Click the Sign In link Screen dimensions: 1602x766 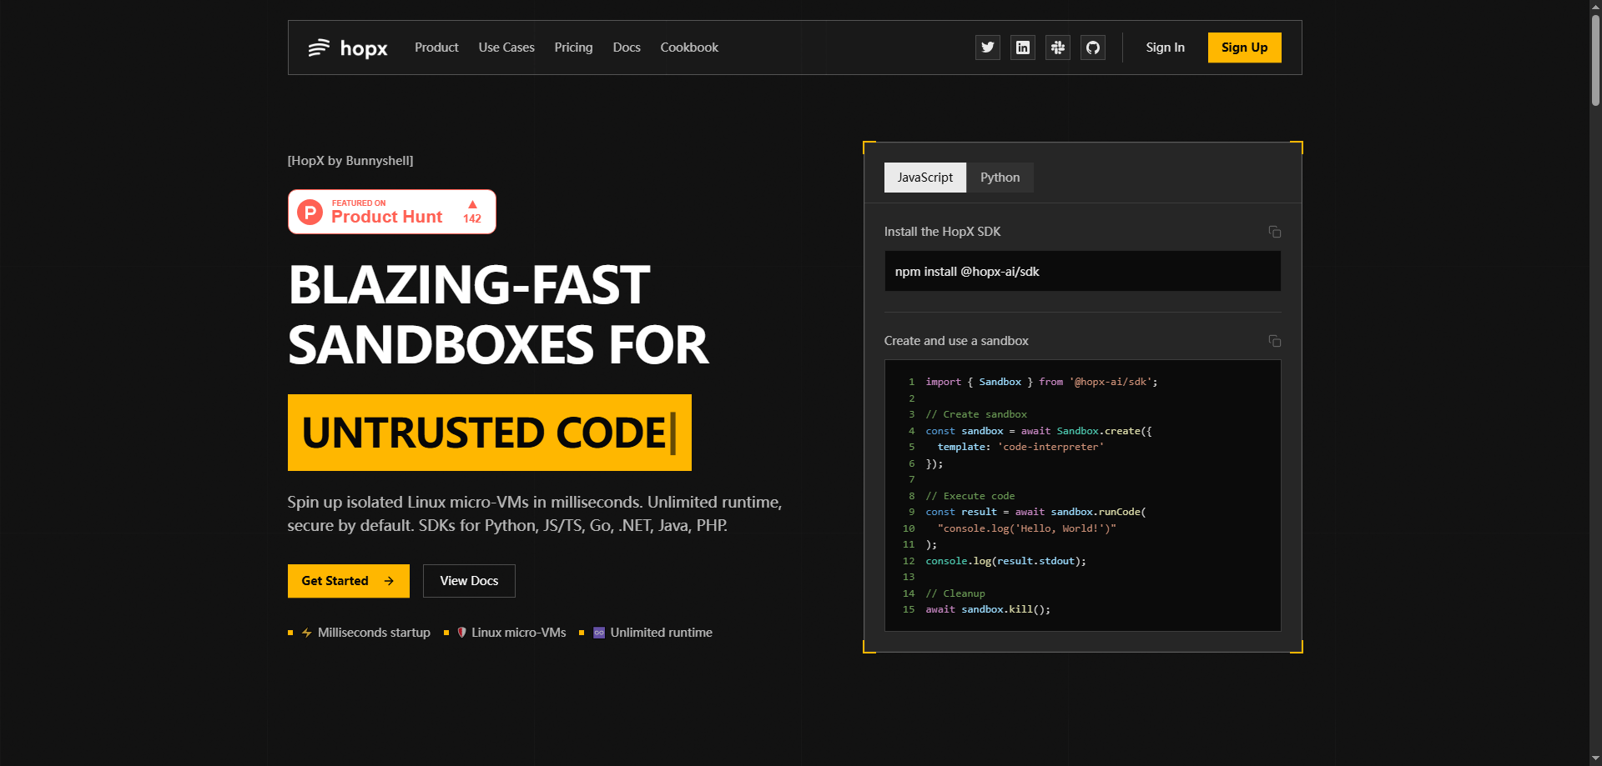[1165, 48]
